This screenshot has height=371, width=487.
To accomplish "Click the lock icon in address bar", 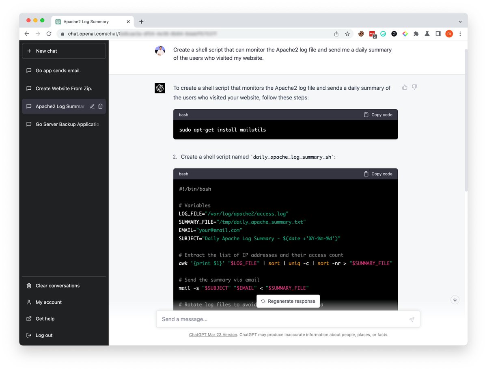I will [x=62, y=34].
